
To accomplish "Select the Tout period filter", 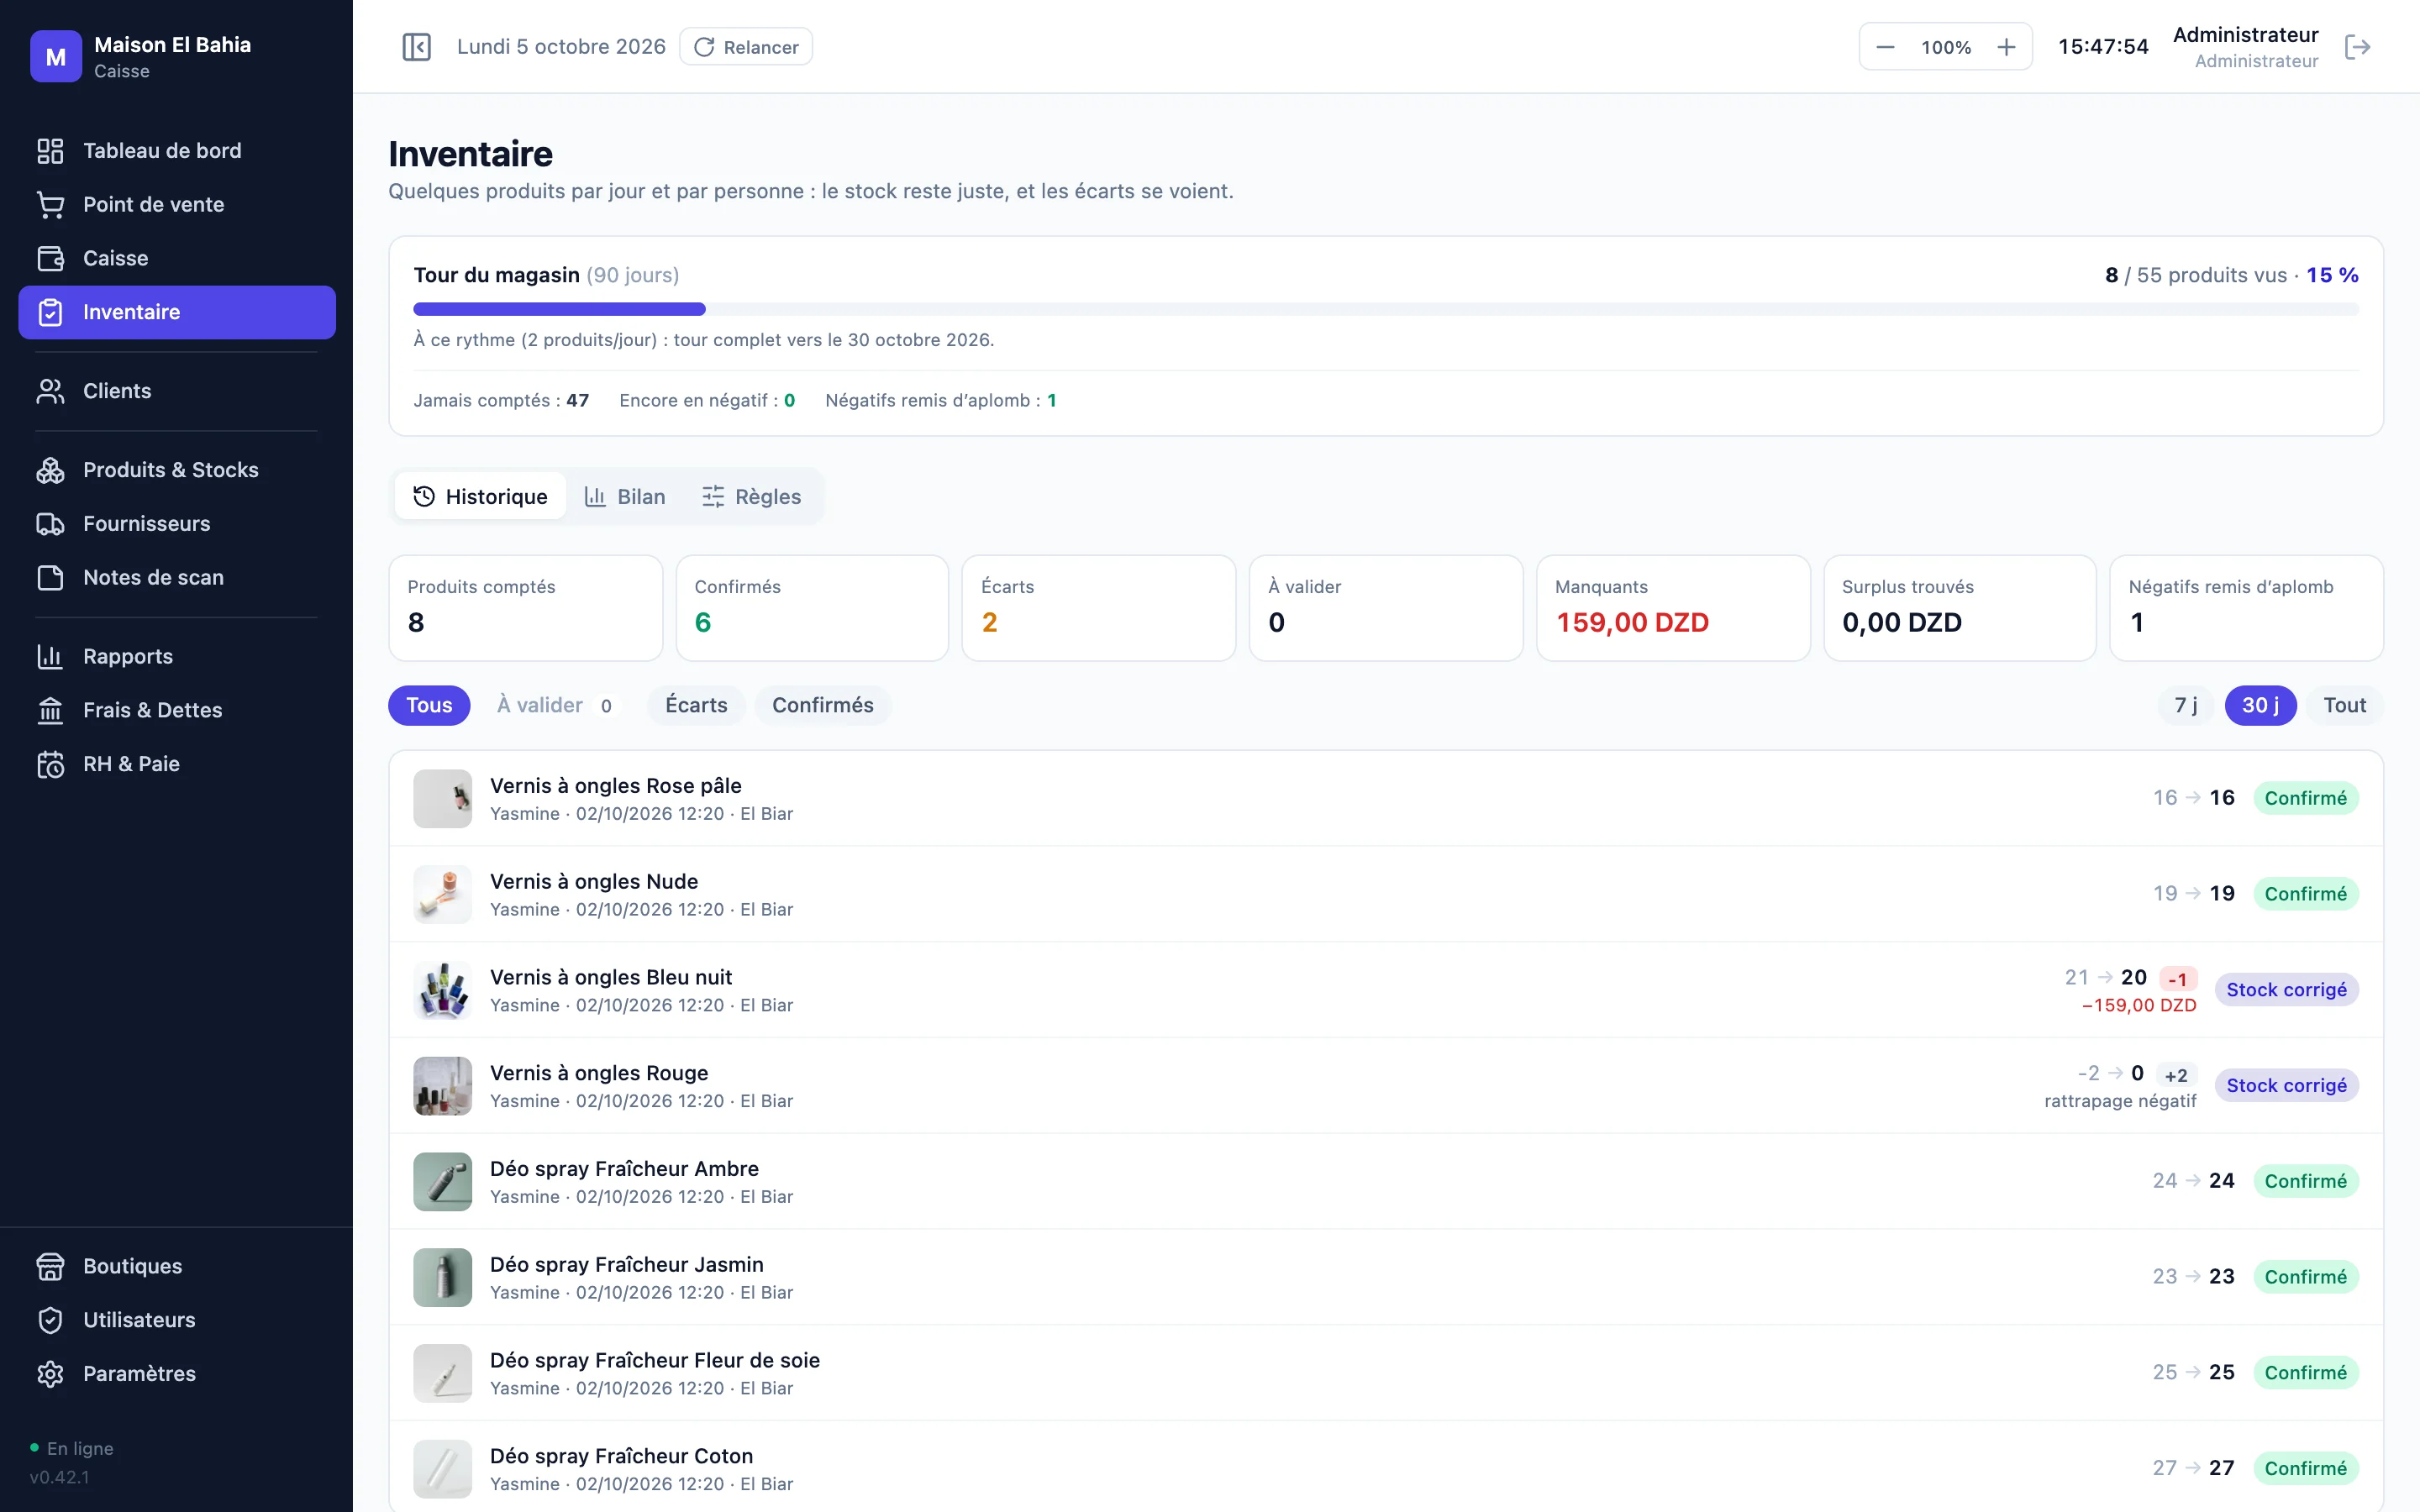I will (2344, 706).
